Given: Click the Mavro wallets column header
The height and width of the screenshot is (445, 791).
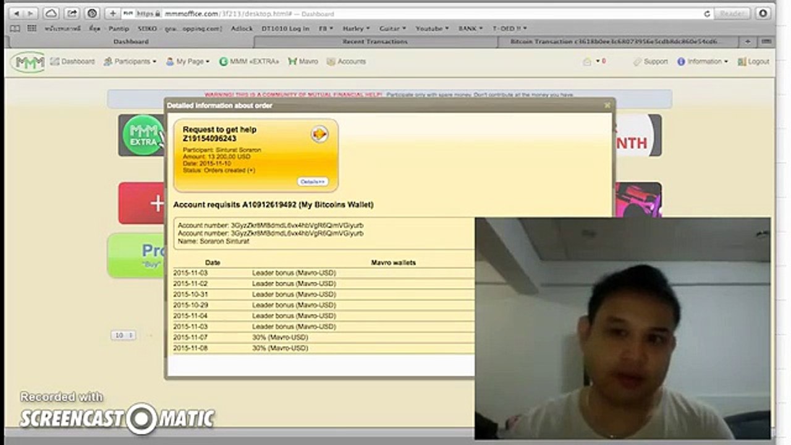Looking at the screenshot, I should click(394, 263).
